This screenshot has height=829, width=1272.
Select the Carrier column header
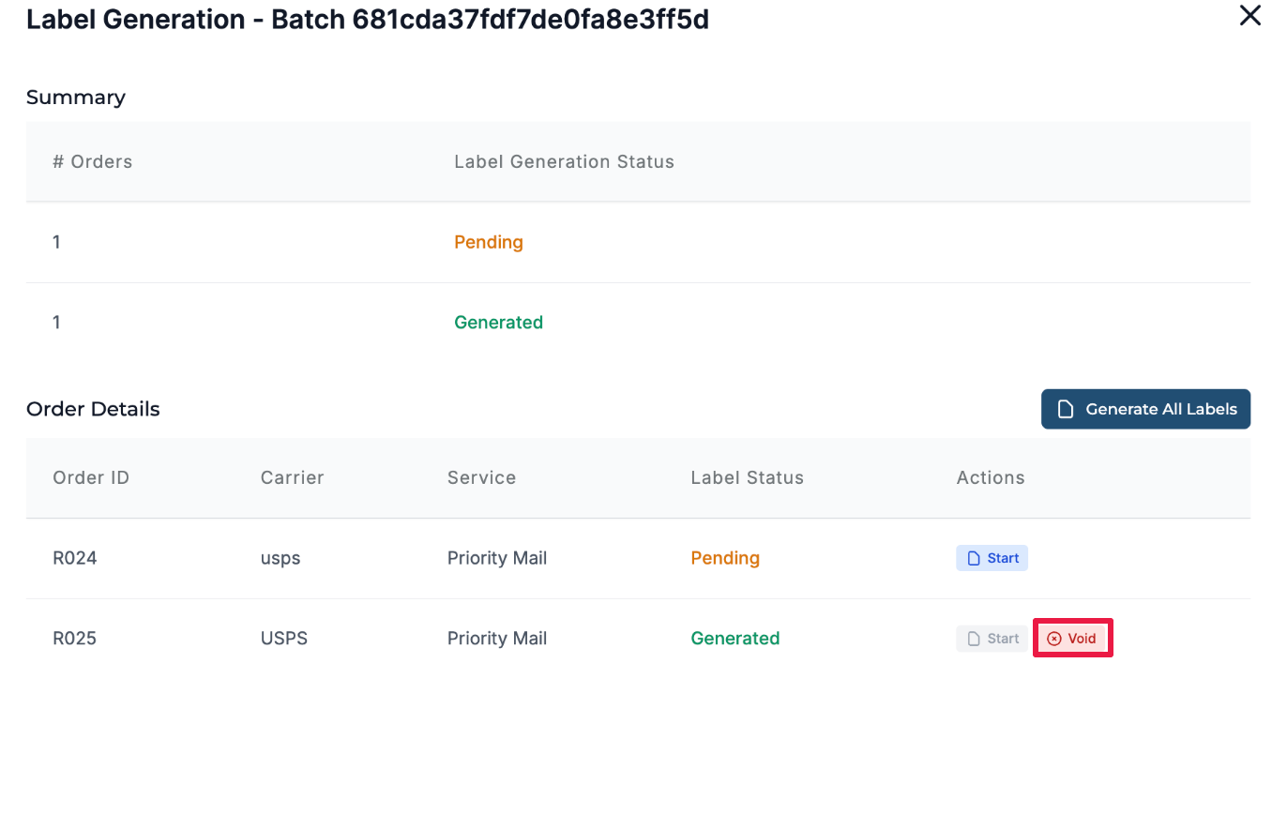[292, 477]
